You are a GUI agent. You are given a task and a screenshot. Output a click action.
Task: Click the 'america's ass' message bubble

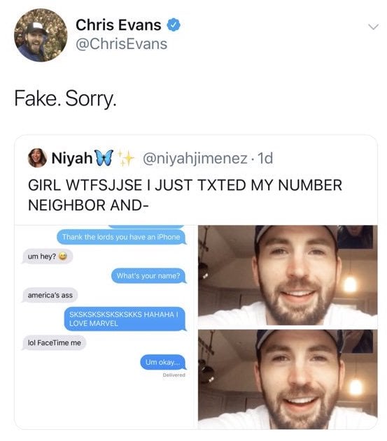pos(50,295)
